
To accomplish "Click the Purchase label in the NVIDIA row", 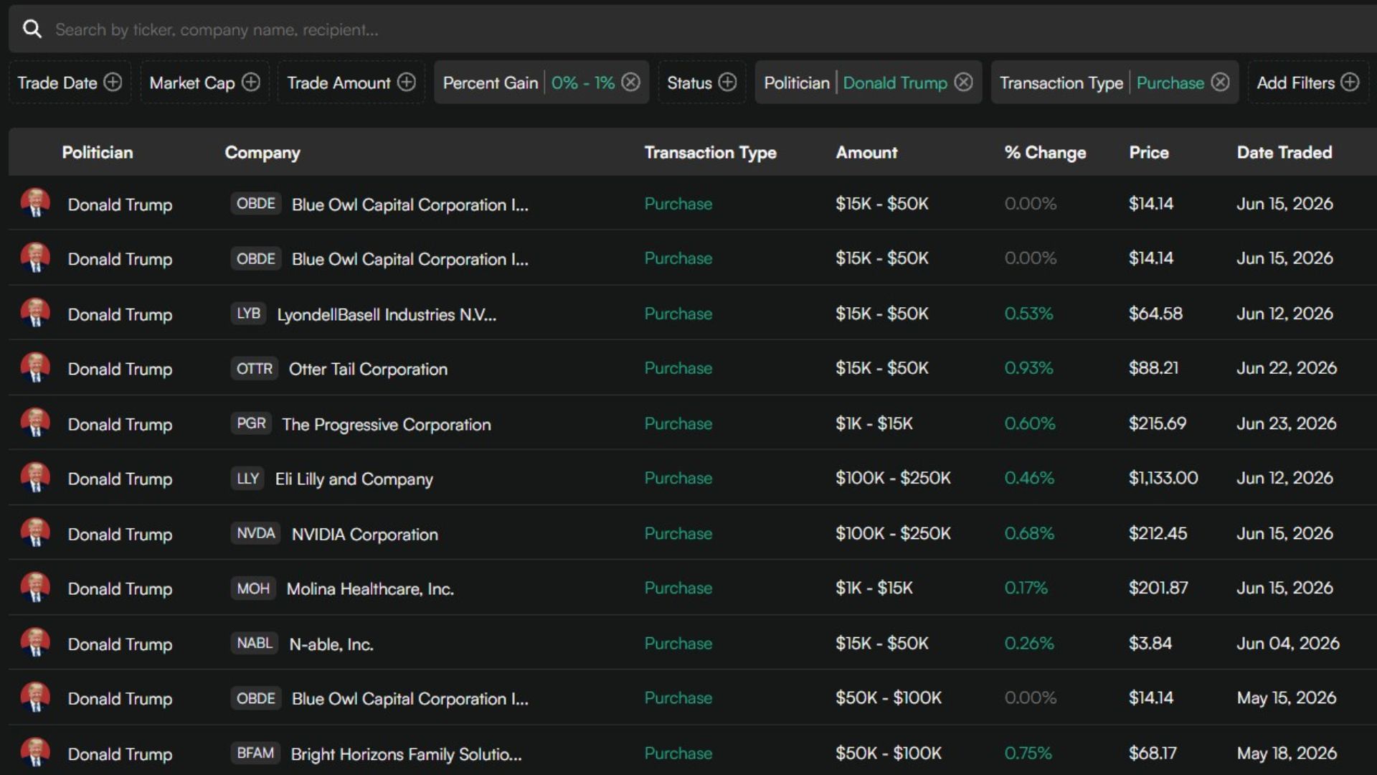I will (x=678, y=533).
